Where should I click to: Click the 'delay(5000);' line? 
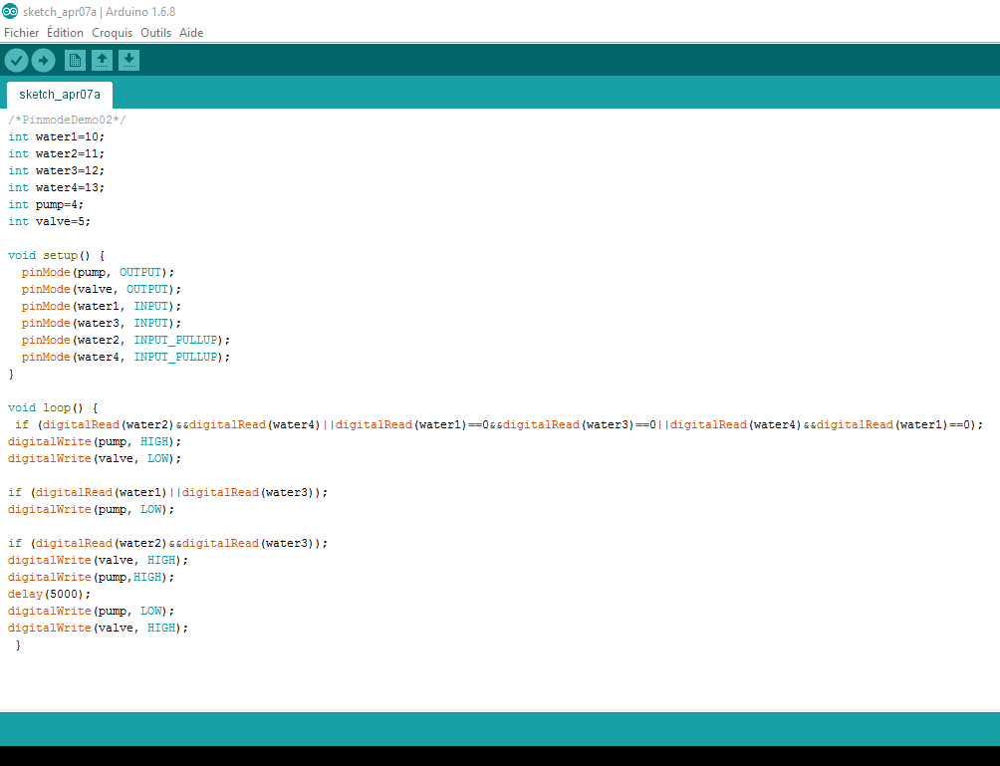(49, 594)
